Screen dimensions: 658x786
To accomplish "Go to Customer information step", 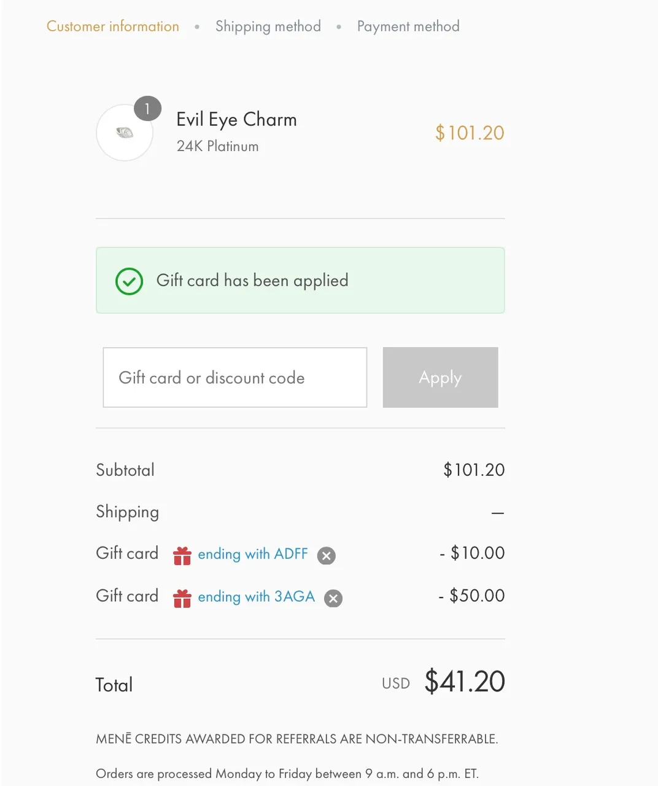I will [x=113, y=26].
